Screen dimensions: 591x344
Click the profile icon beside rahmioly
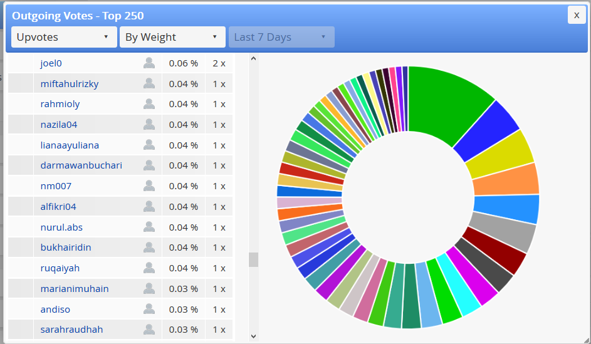[x=149, y=104]
